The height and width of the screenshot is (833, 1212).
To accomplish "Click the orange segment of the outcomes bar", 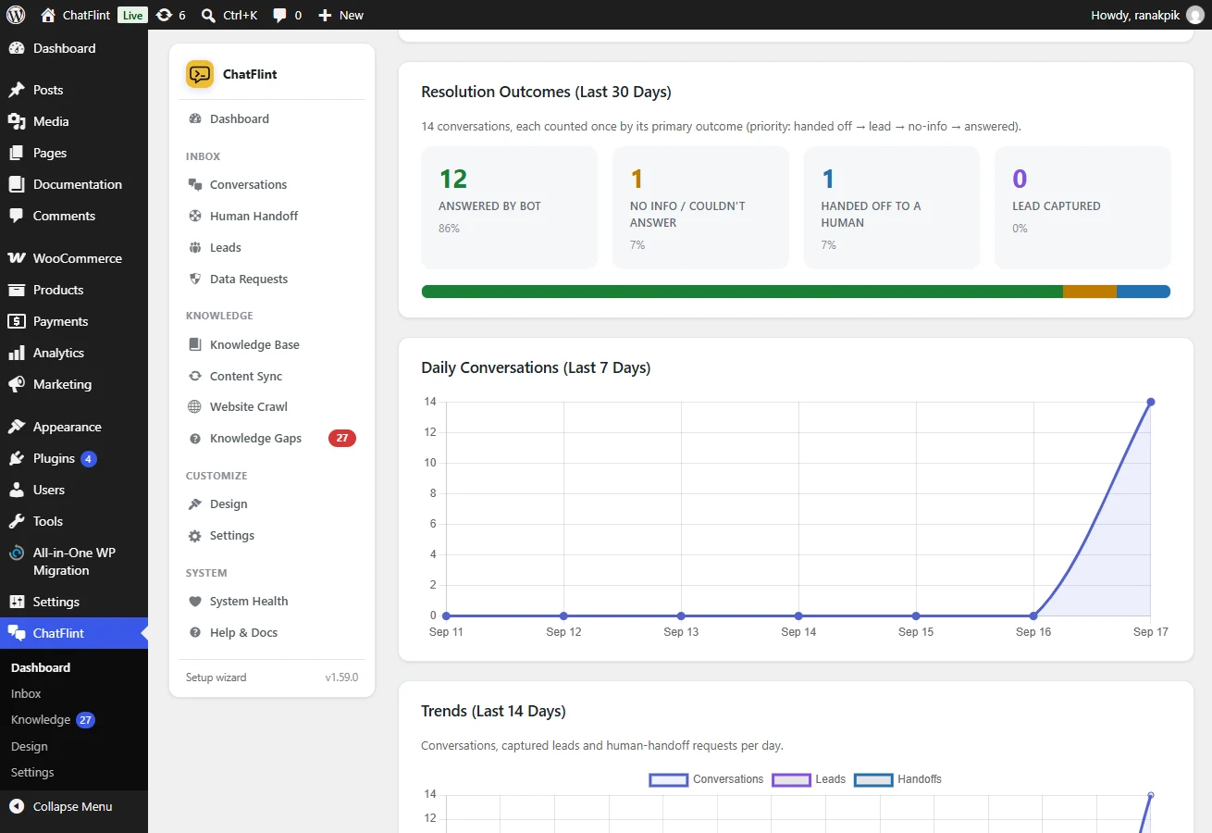I will click(x=1090, y=292).
